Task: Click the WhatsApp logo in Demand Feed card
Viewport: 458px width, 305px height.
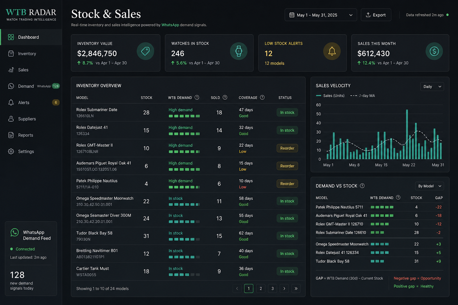Action: pyautogui.click(x=15, y=232)
